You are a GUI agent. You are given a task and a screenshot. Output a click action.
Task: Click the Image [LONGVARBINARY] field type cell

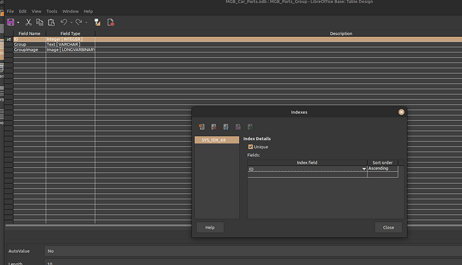(x=70, y=50)
